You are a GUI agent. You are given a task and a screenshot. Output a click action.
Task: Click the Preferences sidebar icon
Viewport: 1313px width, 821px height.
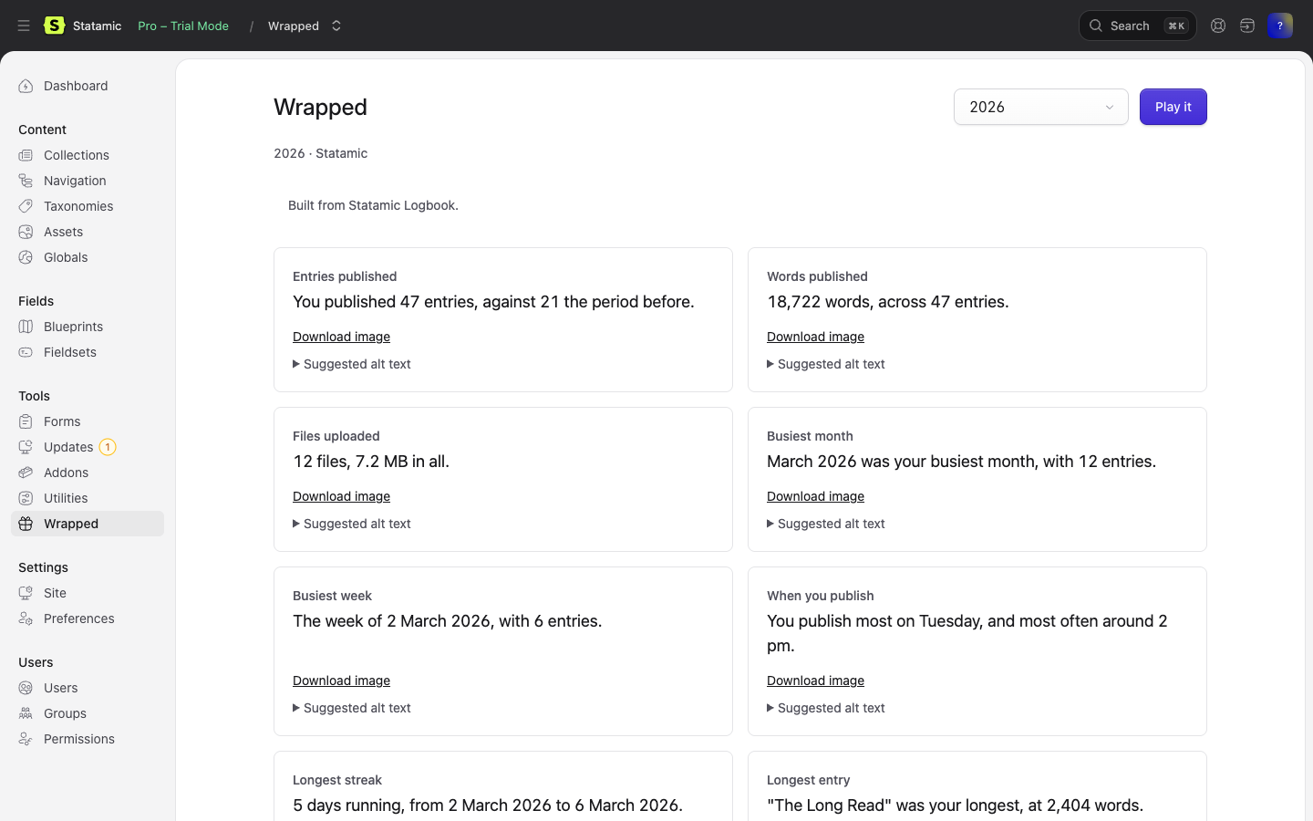tap(26, 618)
